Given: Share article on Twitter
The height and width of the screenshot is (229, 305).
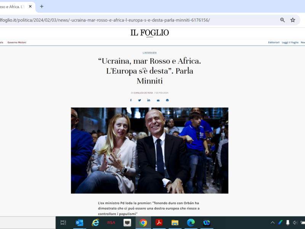Looking at the screenshot, I should pos(140,100).
